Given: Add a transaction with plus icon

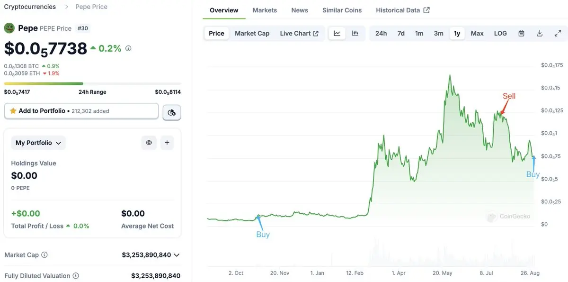Looking at the screenshot, I should pyautogui.click(x=167, y=143).
